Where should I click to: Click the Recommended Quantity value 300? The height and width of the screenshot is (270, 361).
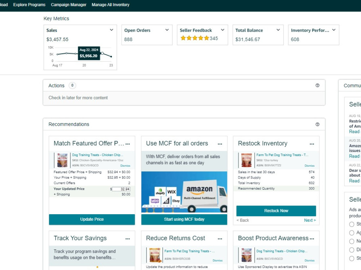(x=312, y=189)
